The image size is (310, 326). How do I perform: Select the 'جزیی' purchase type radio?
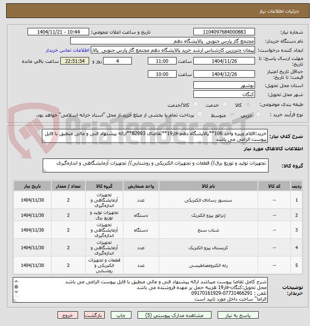[x=258, y=115]
